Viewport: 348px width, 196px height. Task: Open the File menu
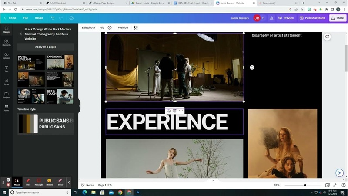point(26,18)
